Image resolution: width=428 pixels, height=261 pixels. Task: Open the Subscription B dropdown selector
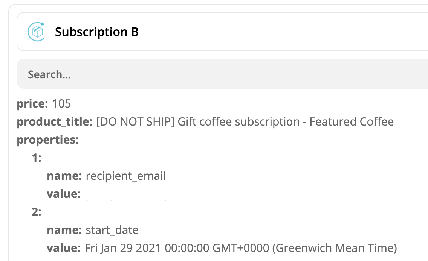pyautogui.click(x=222, y=32)
